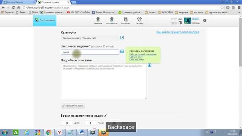This screenshot has width=242, height=136.
Task: Choose example title Сайт под ключ
Action: [137, 60]
